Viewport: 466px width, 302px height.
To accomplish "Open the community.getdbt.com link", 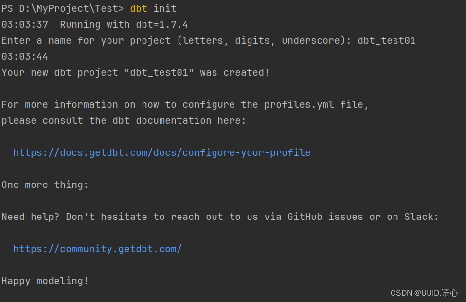I will click(97, 249).
